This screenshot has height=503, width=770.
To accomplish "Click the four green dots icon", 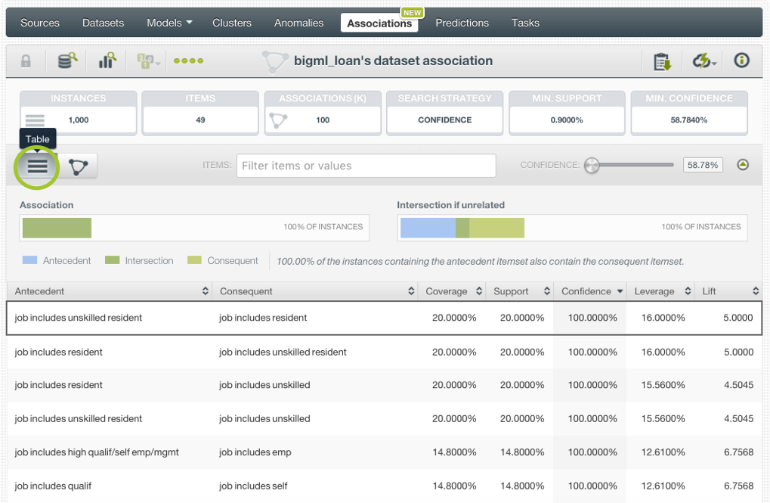I will tap(189, 61).
